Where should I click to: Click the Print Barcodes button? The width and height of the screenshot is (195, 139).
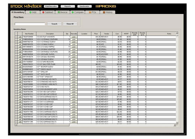tap(51, 6)
